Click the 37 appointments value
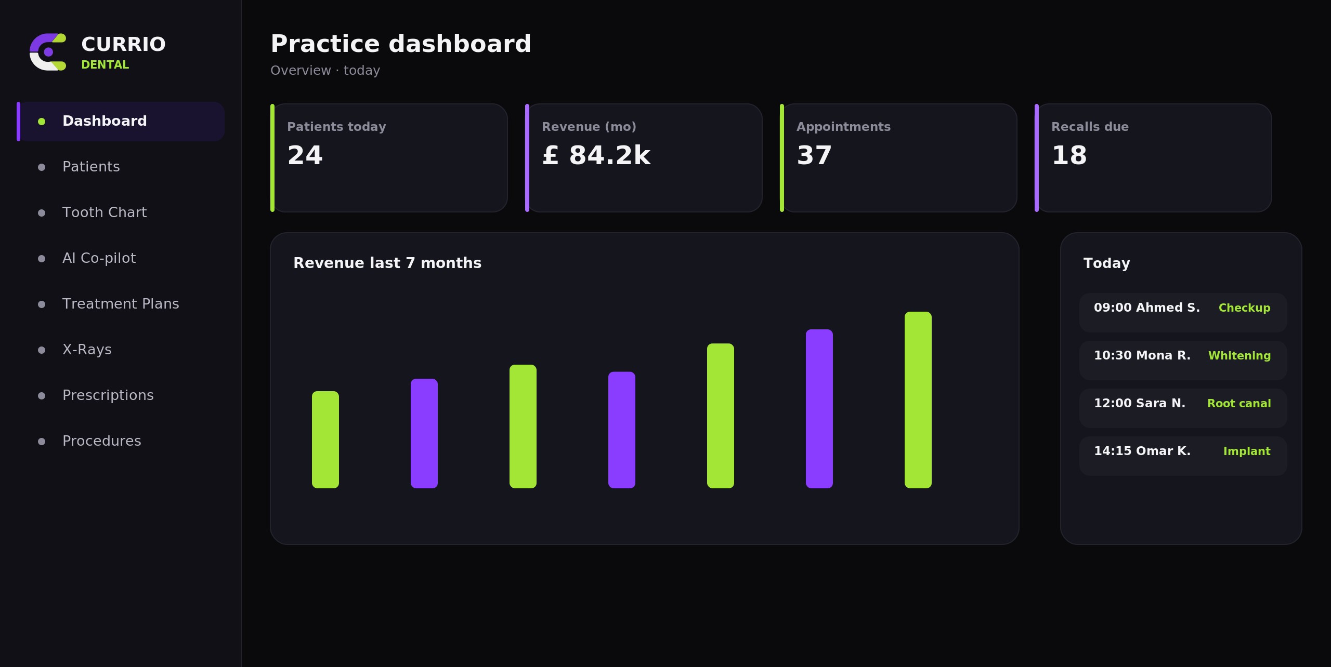This screenshot has width=1331, height=667. coord(814,155)
